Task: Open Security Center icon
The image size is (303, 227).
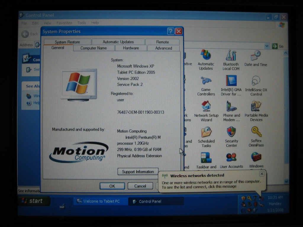Action: [231, 137]
